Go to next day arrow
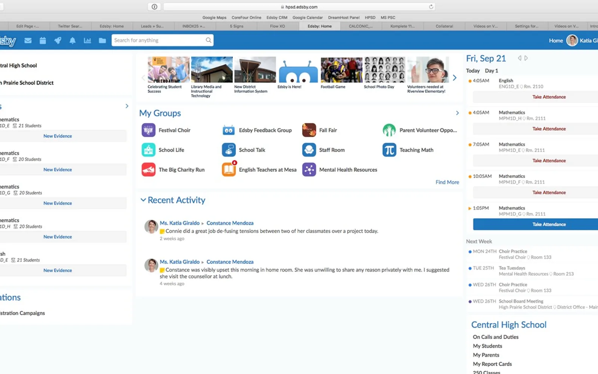 click(x=526, y=58)
